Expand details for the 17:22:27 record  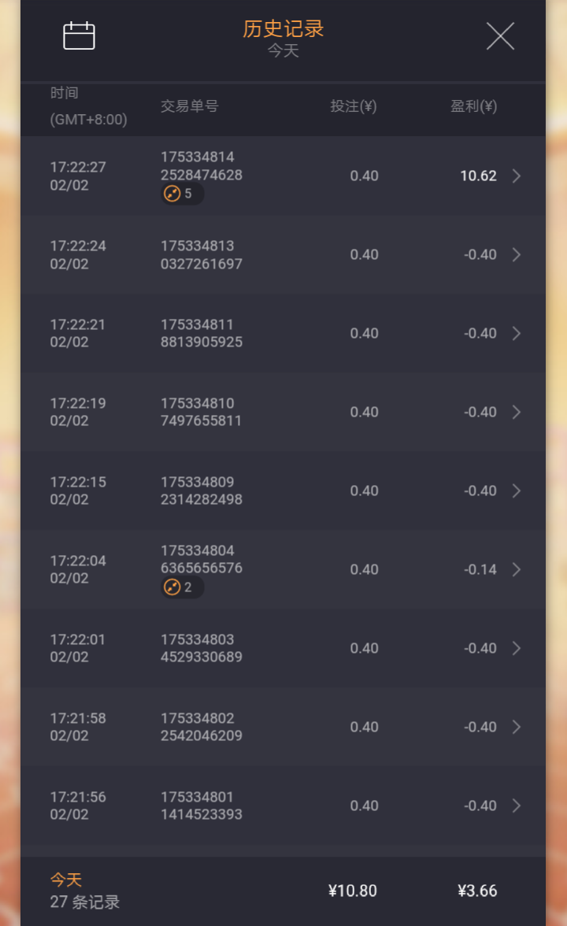[517, 176]
